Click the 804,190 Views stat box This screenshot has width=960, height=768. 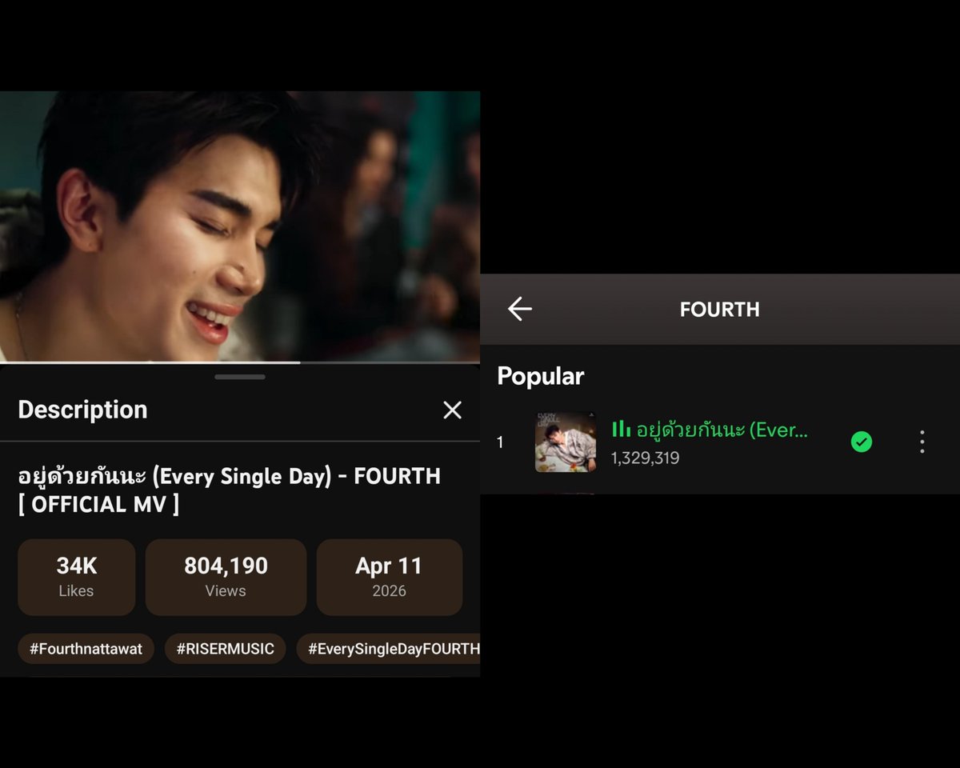pyautogui.click(x=226, y=577)
